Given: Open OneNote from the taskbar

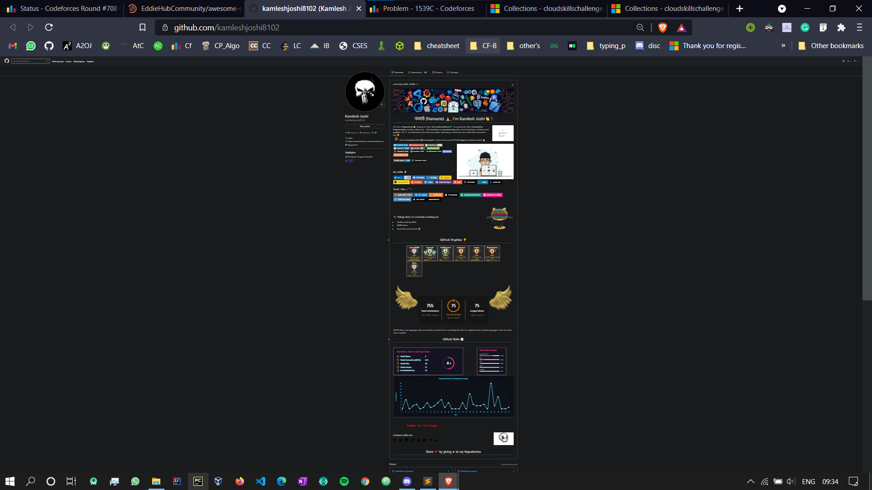Looking at the screenshot, I should 302,481.
